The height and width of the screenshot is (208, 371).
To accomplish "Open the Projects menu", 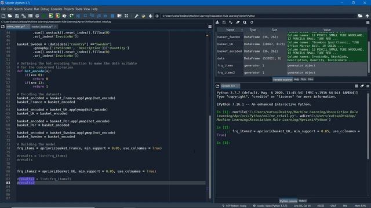I will click(68, 9).
